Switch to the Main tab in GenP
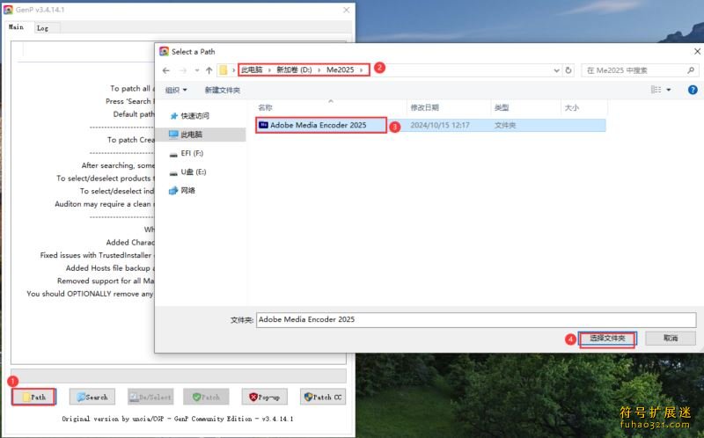The image size is (704, 438). [x=16, y=27]
